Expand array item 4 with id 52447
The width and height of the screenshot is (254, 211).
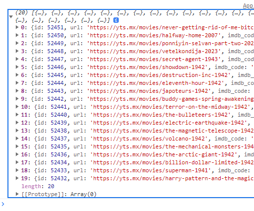pyautogui.click(x=17, y=59)
